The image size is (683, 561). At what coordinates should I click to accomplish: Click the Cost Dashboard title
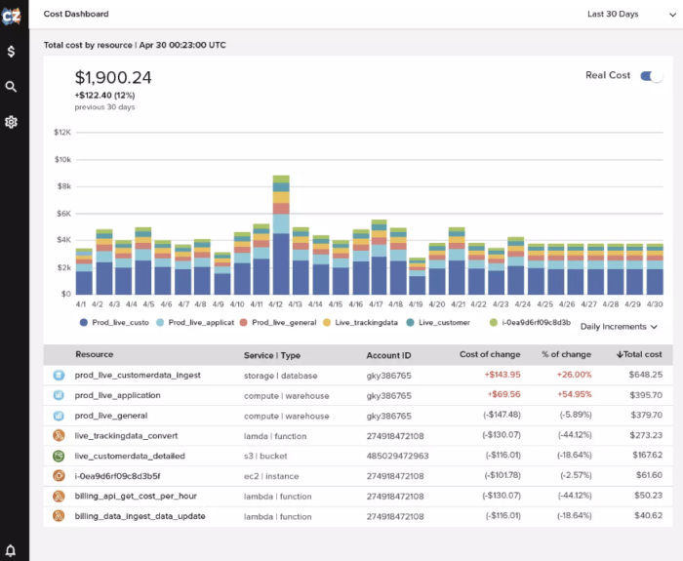76,15
